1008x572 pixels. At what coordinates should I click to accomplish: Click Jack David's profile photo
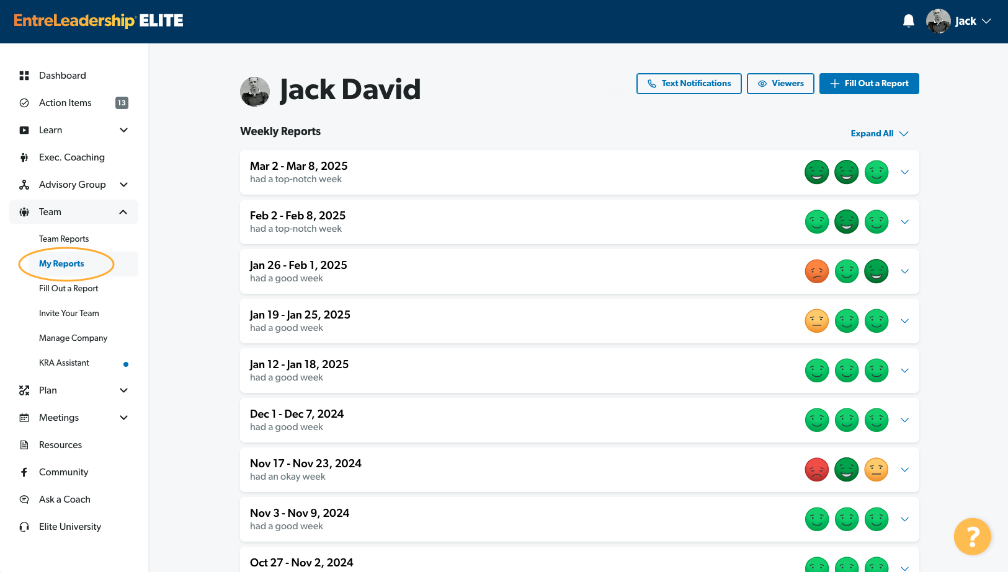click(255, 92)
